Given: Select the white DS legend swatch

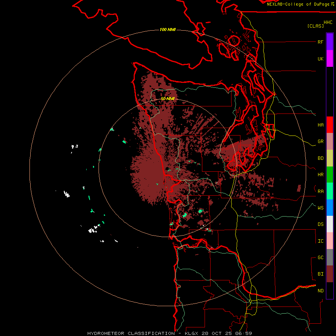Looking at the screenshot, I should [330, 224].
